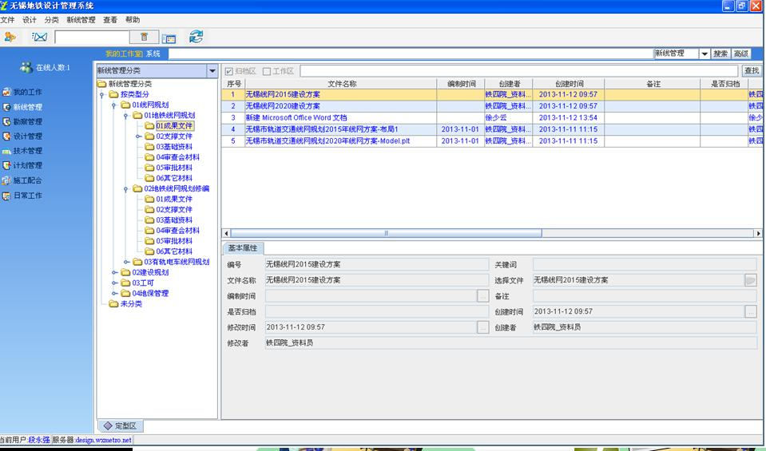Select the row 无锡线网2020建设方案
Image resolution: width=766 pixels, height=451 pixels.
point(282,105)
